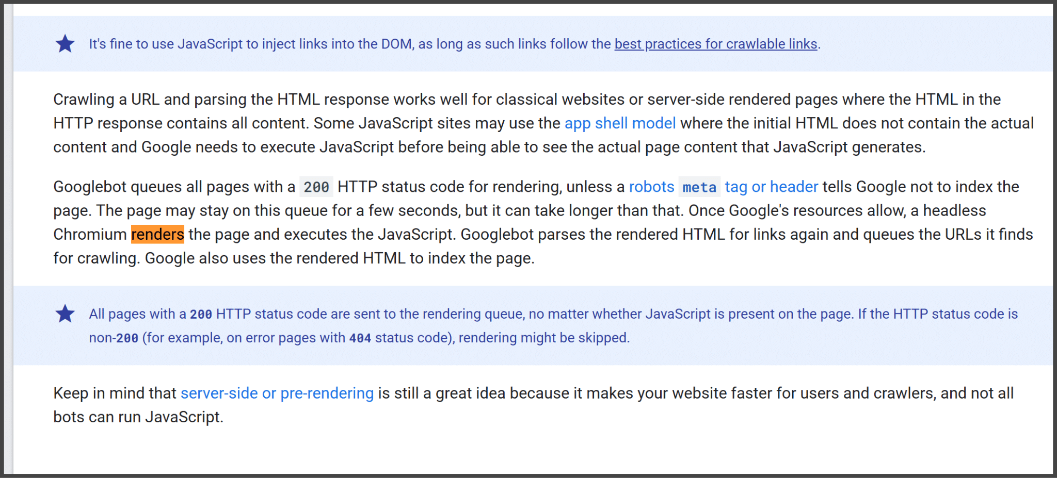Click the non-200 text in the note
Viewport: 1057px width, 478px height.
114,338
